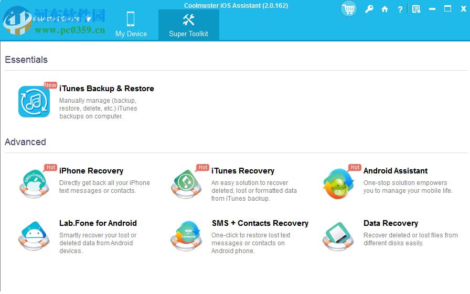This screenshot has height=294, width=470.
Task: Open the iPhone Recovery title
Action: tap(91, 171)
